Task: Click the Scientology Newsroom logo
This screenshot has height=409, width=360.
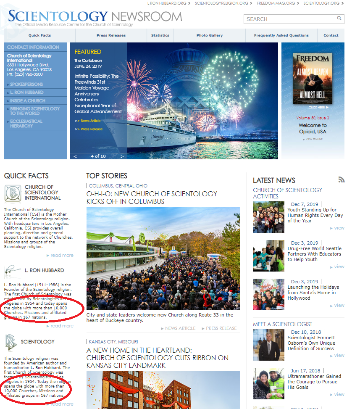Action: [x=95, y=18]
